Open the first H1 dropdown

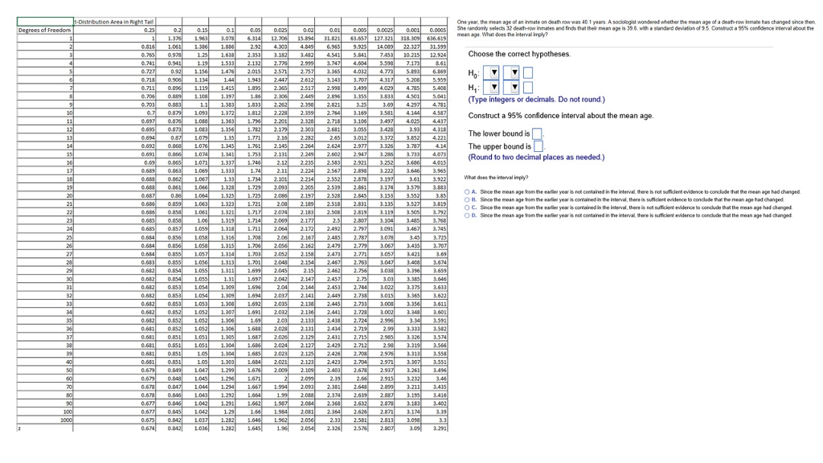(491, 87)
